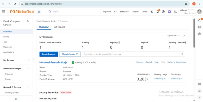Open Expenses in top menu
The image size is (203, 102).
pyautogui.click(x=107, y=12)
